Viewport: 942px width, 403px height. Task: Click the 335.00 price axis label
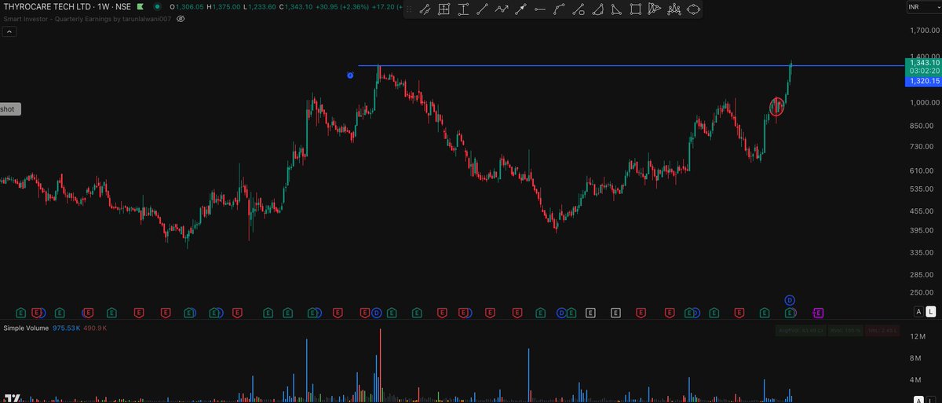[x=923, y=253]
